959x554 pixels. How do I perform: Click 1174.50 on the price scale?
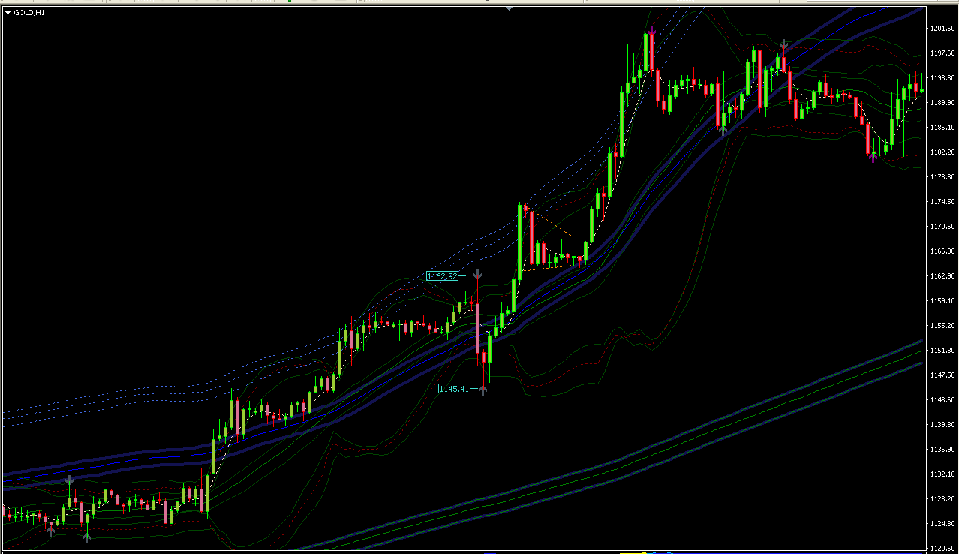pos(942,202)
